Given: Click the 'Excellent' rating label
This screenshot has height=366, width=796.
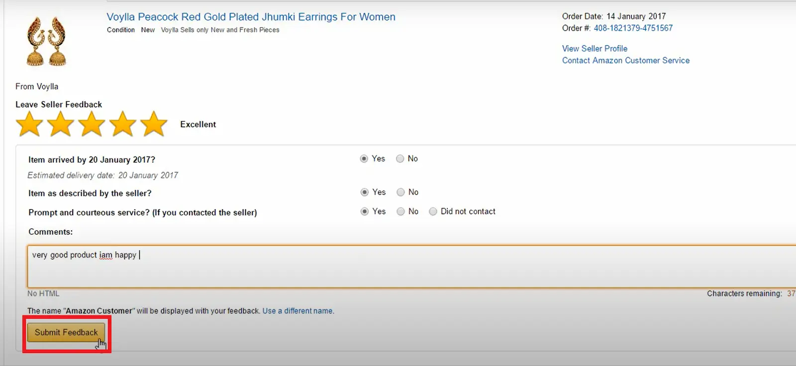Looking at the screenshot, I should click(x=198, y=124).
